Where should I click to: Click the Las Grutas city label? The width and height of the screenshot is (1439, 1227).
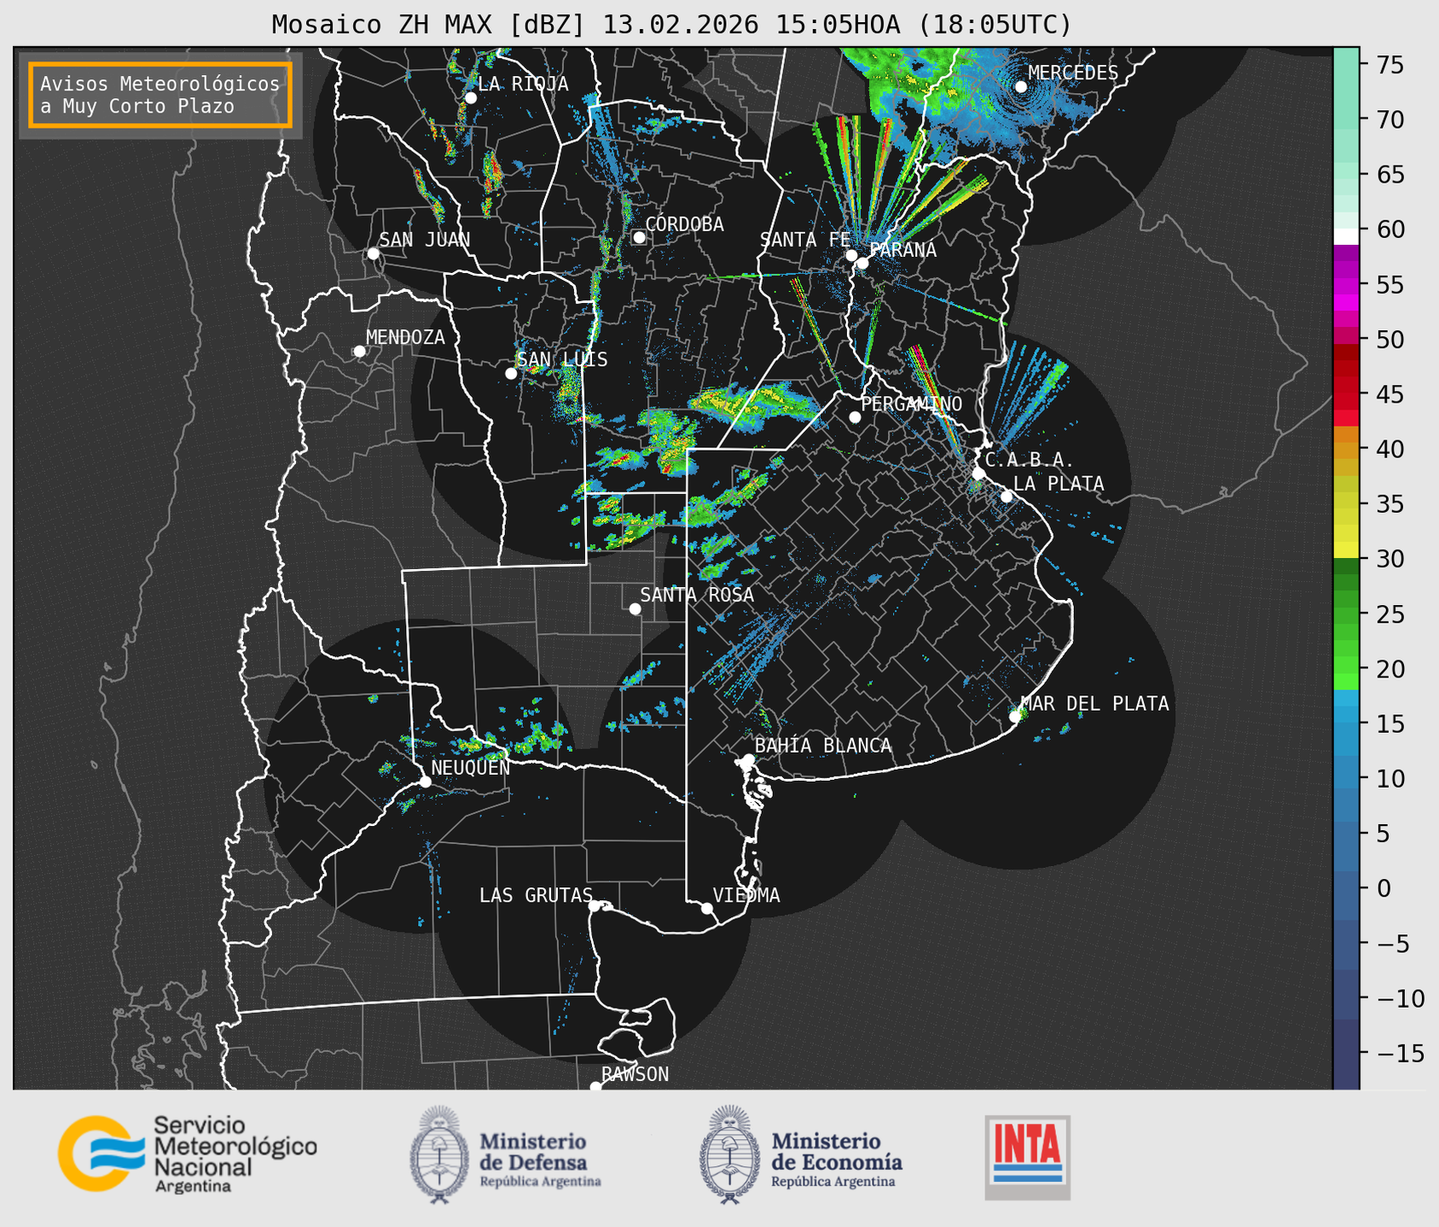(x=535, y=895)
